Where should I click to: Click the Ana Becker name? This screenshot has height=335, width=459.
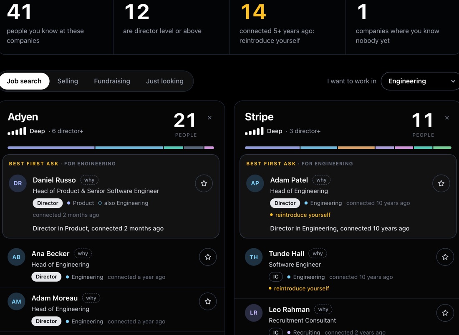(x=50, y=254)
